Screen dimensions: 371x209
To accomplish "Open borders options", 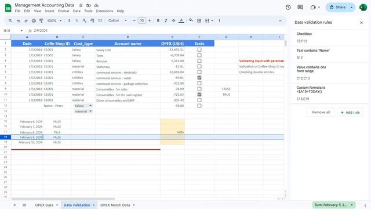I will [x=199, y=21].
